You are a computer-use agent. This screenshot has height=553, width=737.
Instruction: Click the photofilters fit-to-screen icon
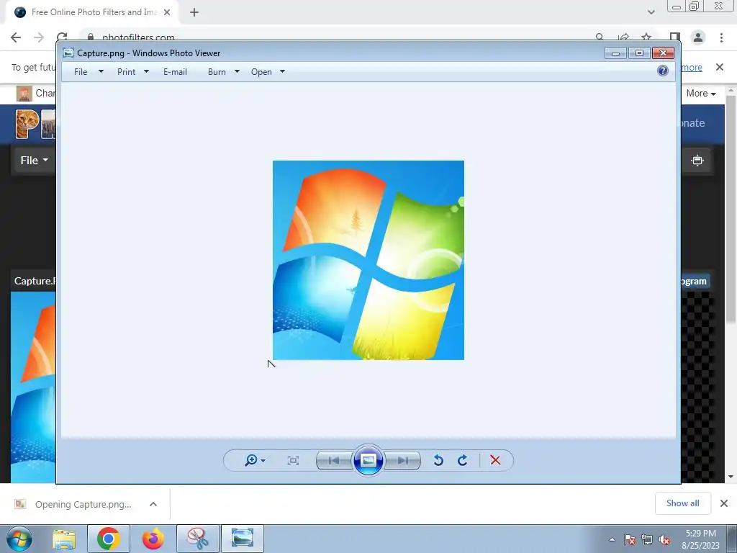coord(697,161)
